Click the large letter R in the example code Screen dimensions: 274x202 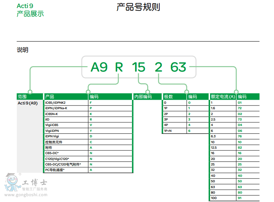pyautogui.click(x=119, y=67)
